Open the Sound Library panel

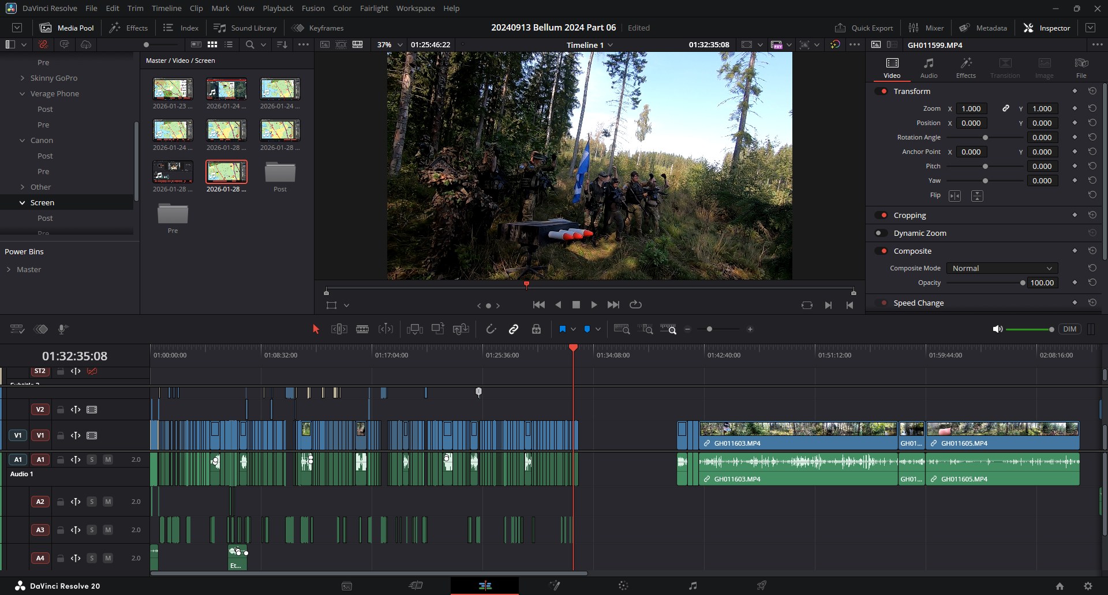[x=245, y=28]
